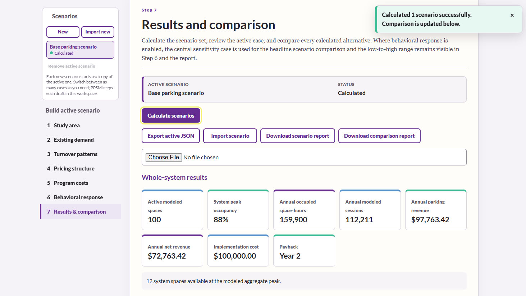Click the Choose File button
This screenshot has height=296, width=526.
click(164, 158)
